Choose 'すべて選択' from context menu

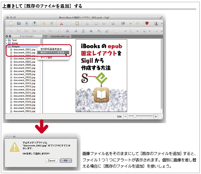[53, 57]
